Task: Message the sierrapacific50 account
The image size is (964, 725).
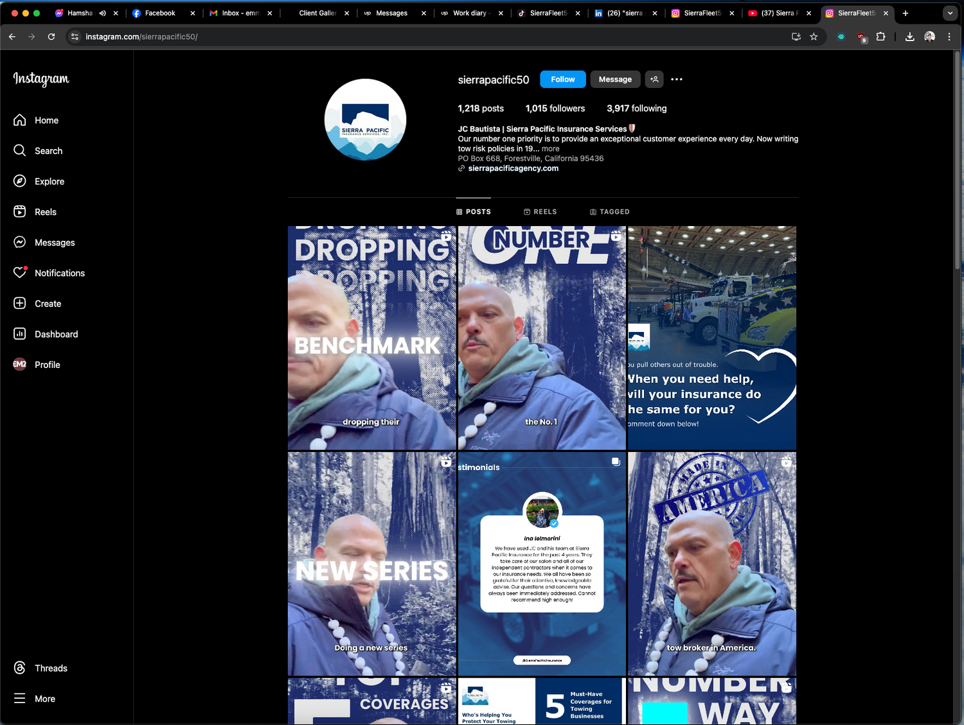Action: [615, 79]
